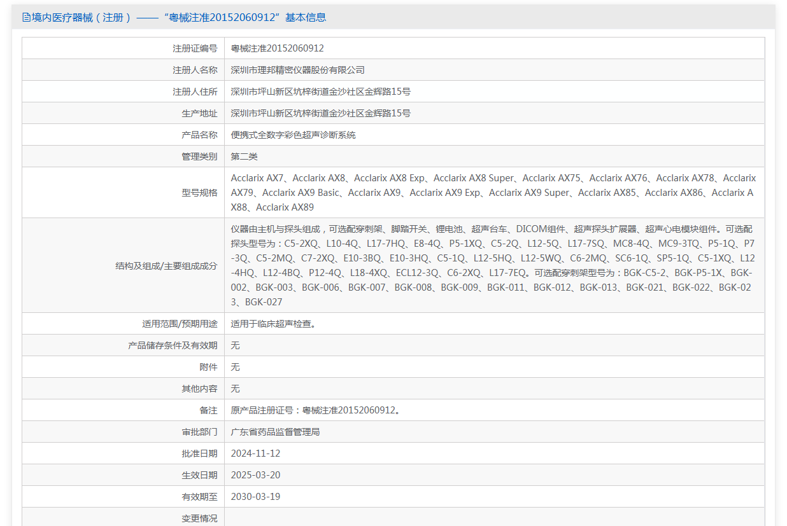Select product name 便携式全数字彩色超声诊断系统
The image size is (787, 526).
pos(293,135)
